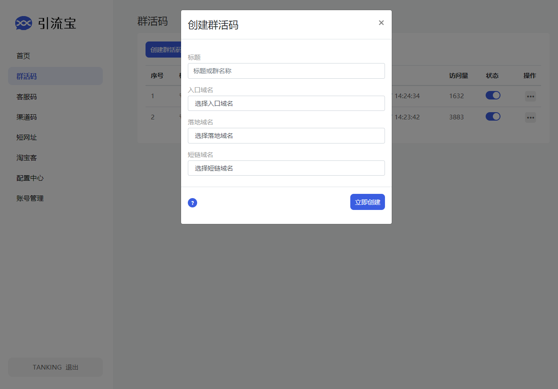The image size is (558, 389).
Task: Click the 标题 input field
Action: click(x=286, y=71)
